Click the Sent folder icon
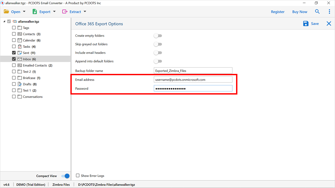This screenshot has width=335, height=188. (x=20, y=53)
